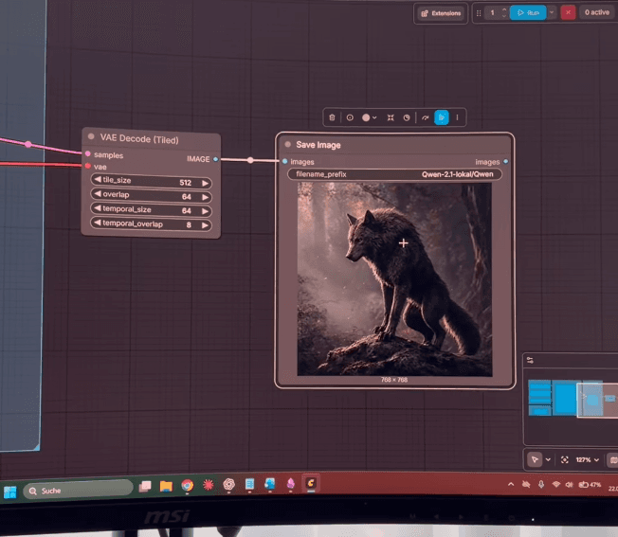Click the samples input socket on VAE Decode
The image size is (618, 537).
[88, 153]
